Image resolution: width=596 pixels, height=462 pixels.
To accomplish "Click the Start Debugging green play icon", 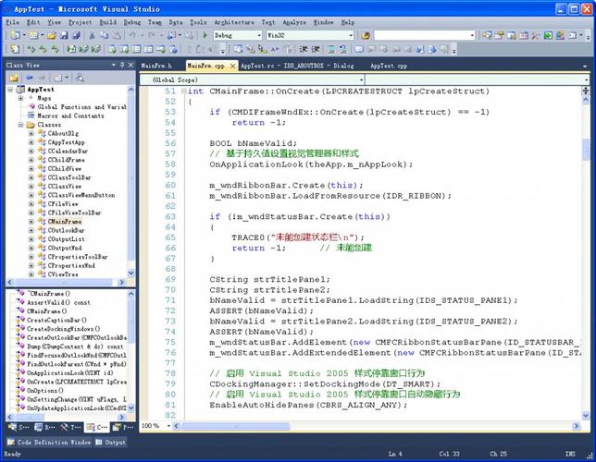I will pyautogui.click(x=205, y=34).
